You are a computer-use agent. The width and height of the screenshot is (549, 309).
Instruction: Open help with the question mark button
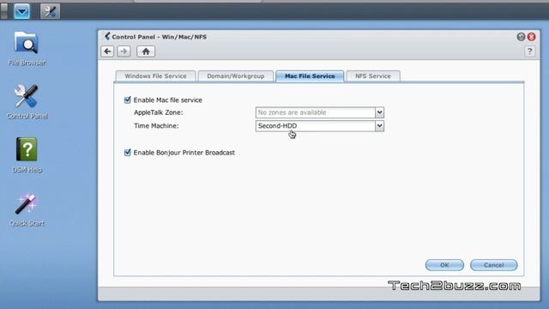pos(530,51)
